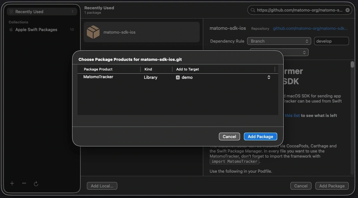Click the matomo-sdk-ios box package icon
Viewport: 358px width, 198px height.
tap(93, 32)
